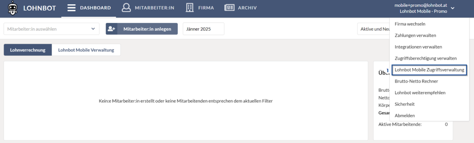Click the LOHNBOT brand name
The image size is (474, 143).
click(40, 8)
